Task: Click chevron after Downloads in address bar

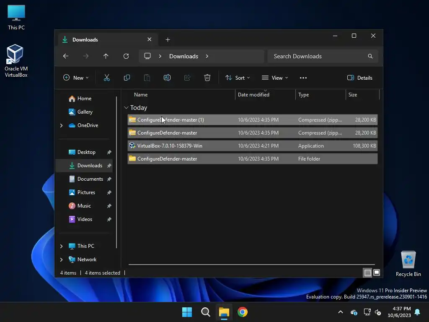Action: [207, 56]
